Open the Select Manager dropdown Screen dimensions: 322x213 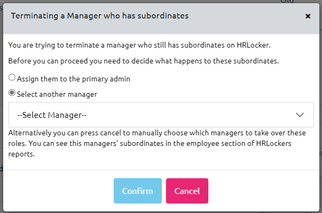coord(161,115)
